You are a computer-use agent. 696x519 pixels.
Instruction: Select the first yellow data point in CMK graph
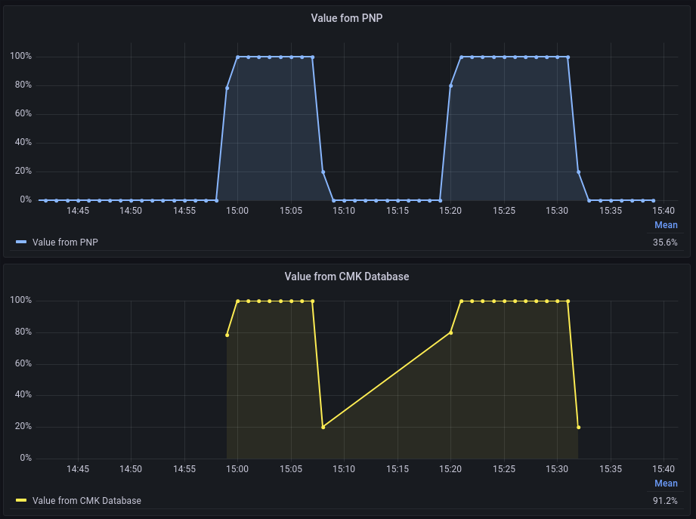(x=227, y=335)
